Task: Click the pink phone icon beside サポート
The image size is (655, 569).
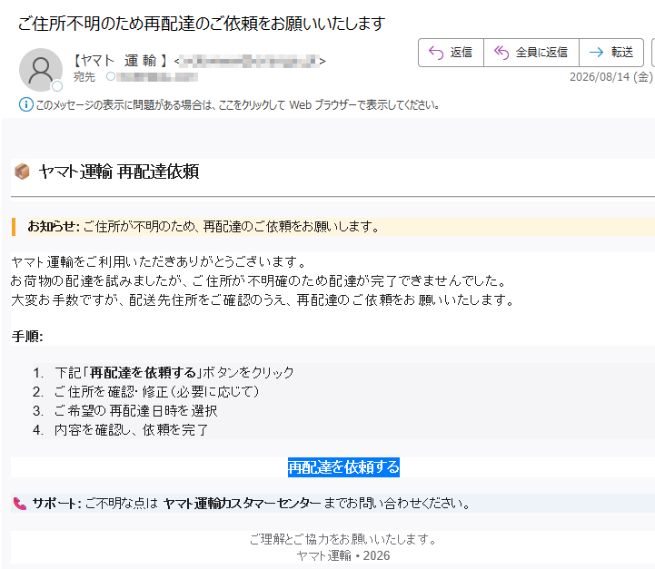Action: pos(20,504)
